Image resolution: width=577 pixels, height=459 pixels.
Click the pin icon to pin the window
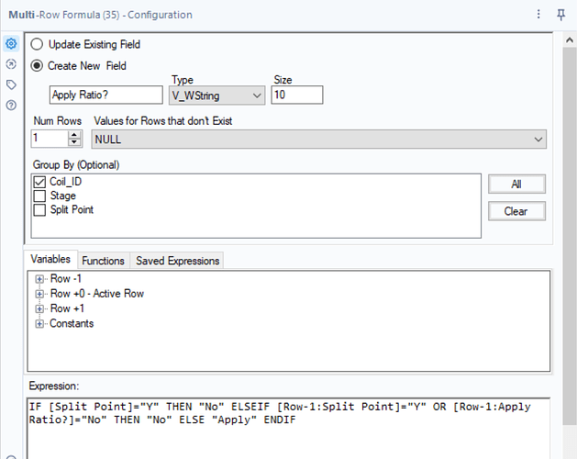pos(560,15)
